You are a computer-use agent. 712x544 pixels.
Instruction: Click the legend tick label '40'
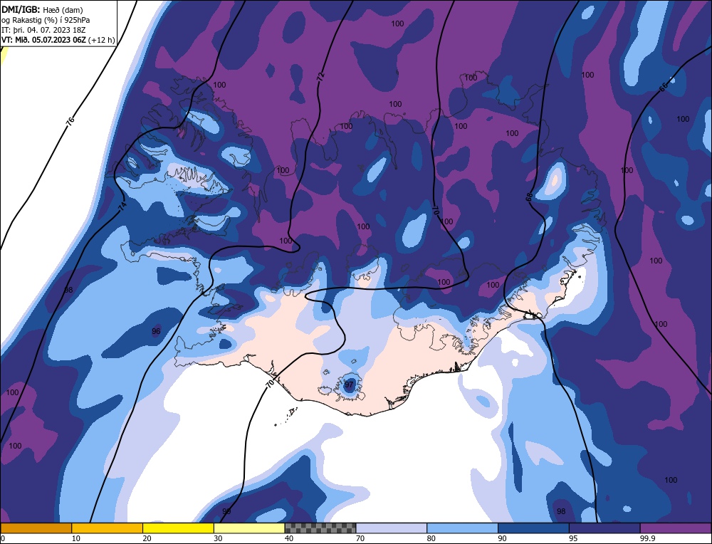289,538
